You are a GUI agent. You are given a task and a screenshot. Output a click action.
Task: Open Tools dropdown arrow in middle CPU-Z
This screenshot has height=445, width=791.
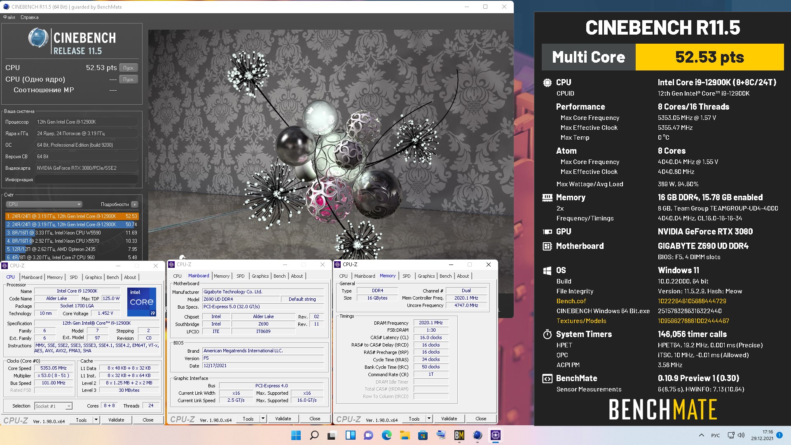(x=263, y=419)
